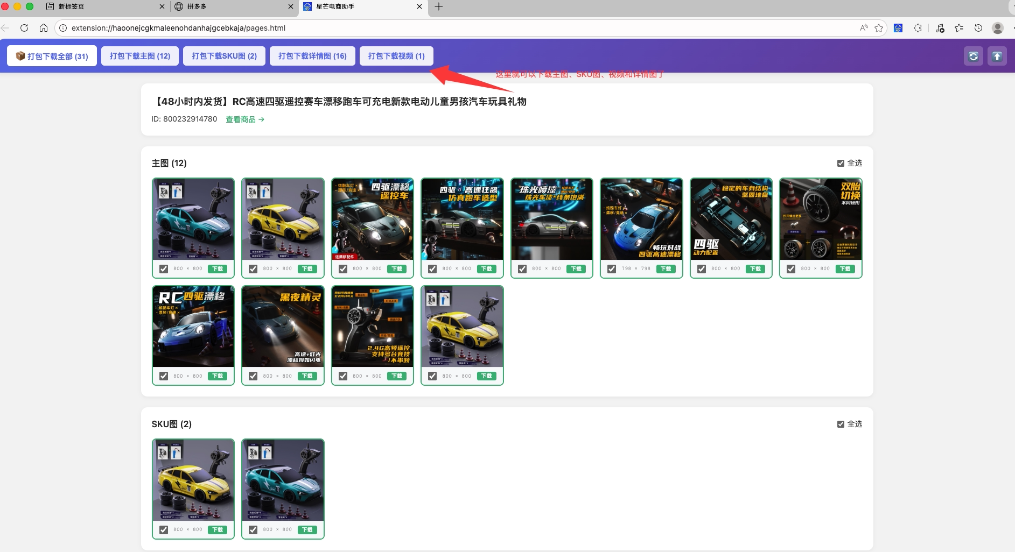The image size is (1015, 552).
Task: Click 打包下载全部 (31) button
Action: [52, 56]
